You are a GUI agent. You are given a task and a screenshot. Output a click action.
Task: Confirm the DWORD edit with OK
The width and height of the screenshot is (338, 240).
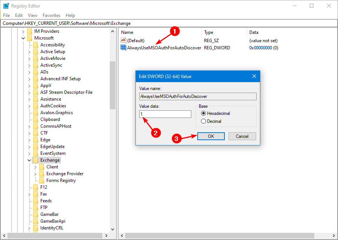pyautogui.click(x=211, y=136)
